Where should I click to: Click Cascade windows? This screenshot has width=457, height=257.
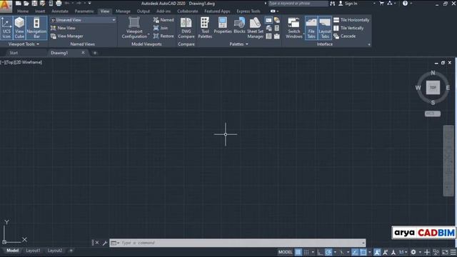click(344, 36)
